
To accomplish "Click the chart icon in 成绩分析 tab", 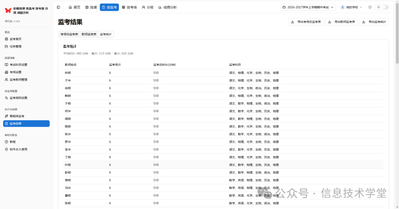I will [160, 7].
